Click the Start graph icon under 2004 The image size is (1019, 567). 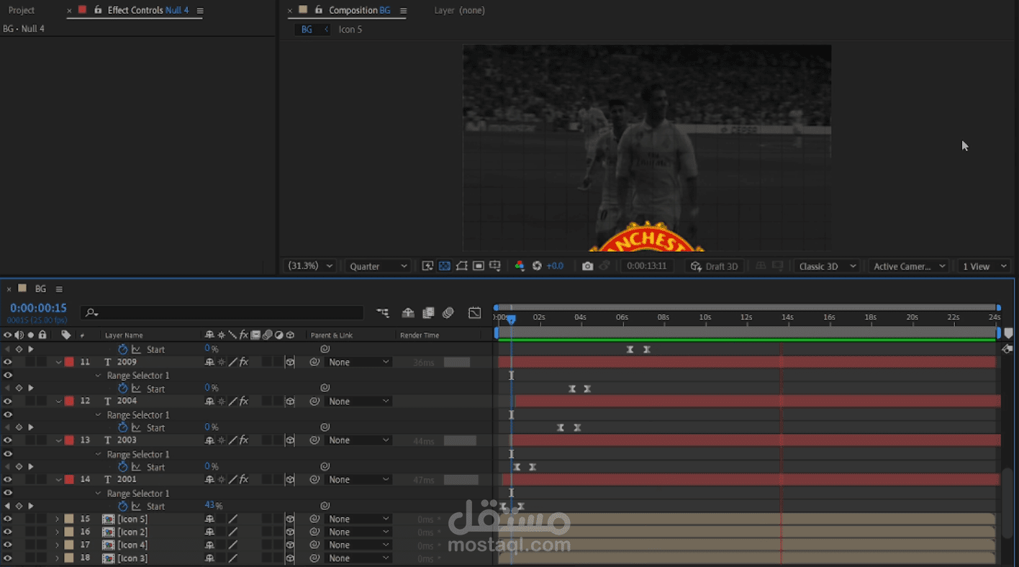click(x=136, y=427)
